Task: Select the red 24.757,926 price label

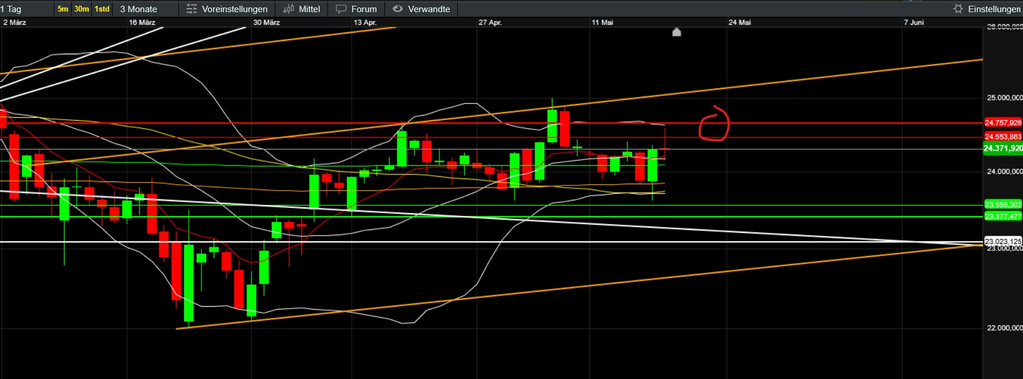Action: (1003, 122)
